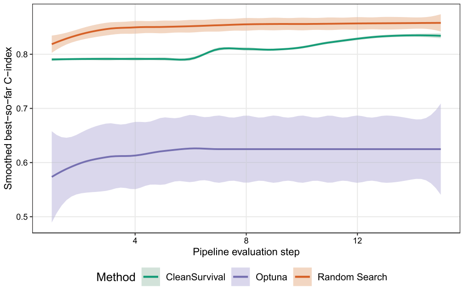
Task: Click the Smoothed best-so-far C-index axis title
Action: pyautogui.click(x=8, y=118)
